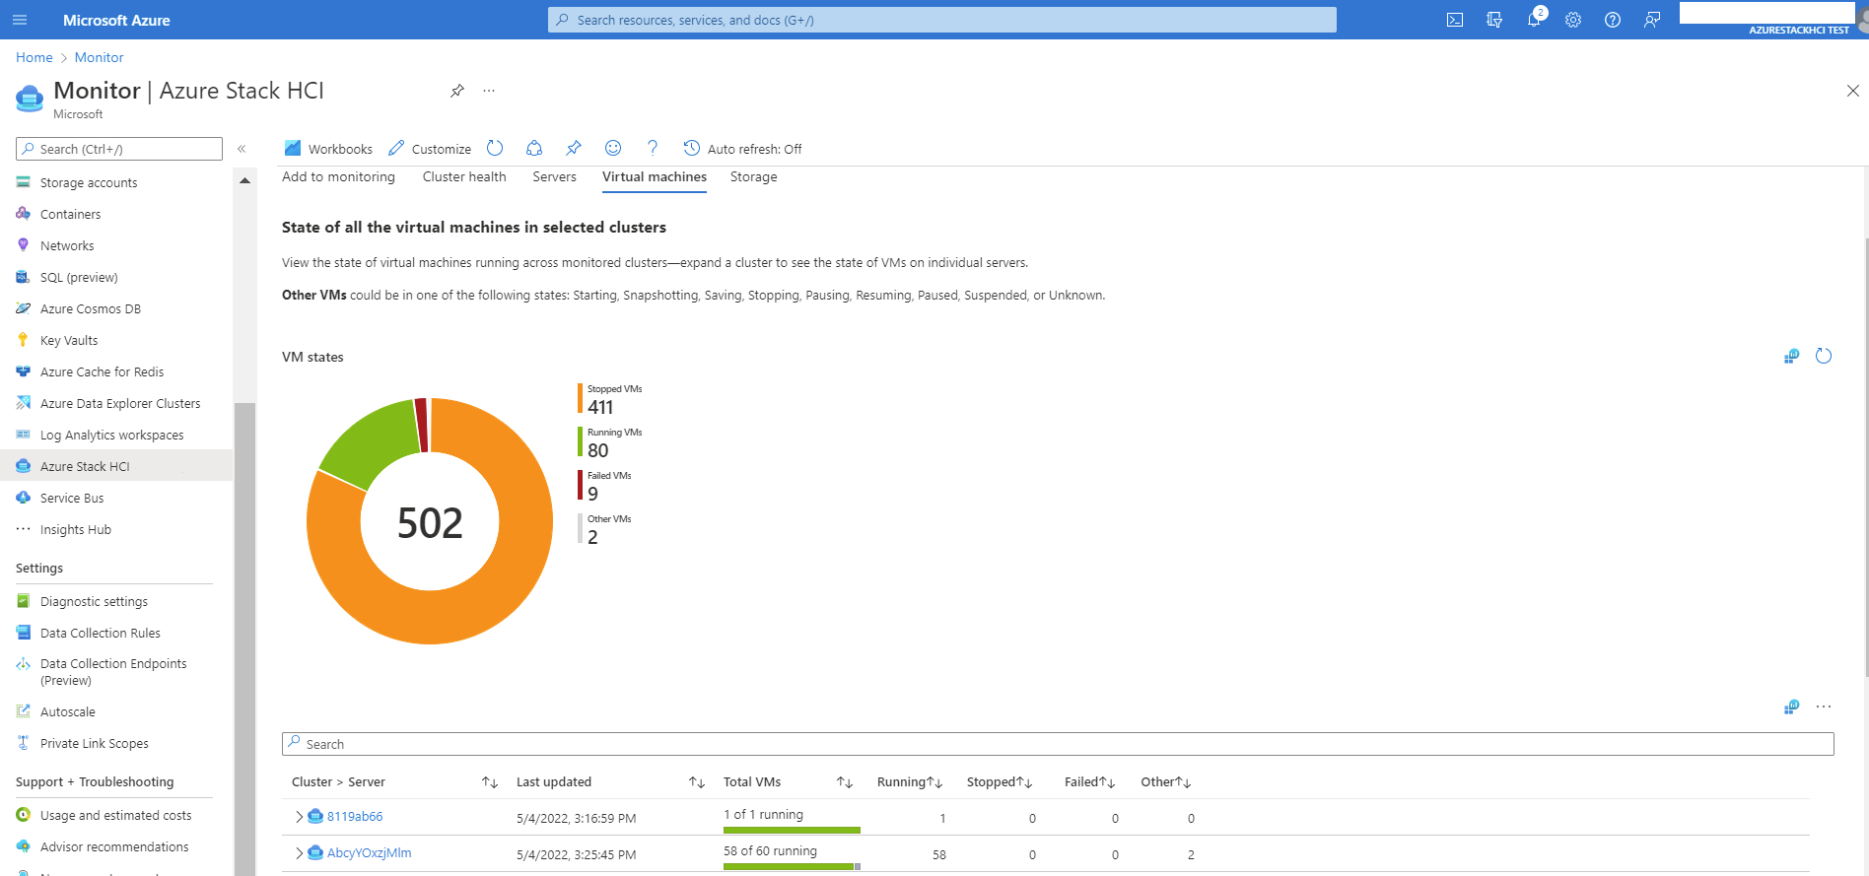Click the smiley feedback icon in toolbar

[613, 148]
